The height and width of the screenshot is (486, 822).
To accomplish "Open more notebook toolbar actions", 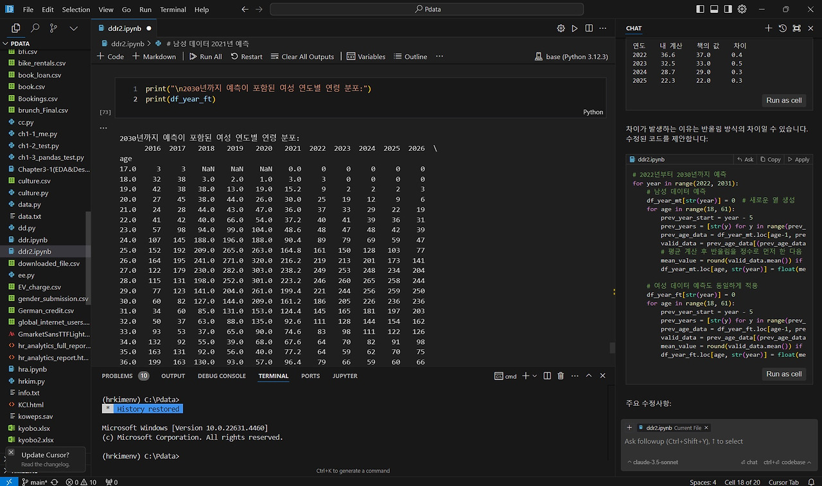I will click(x=439, y=56).
